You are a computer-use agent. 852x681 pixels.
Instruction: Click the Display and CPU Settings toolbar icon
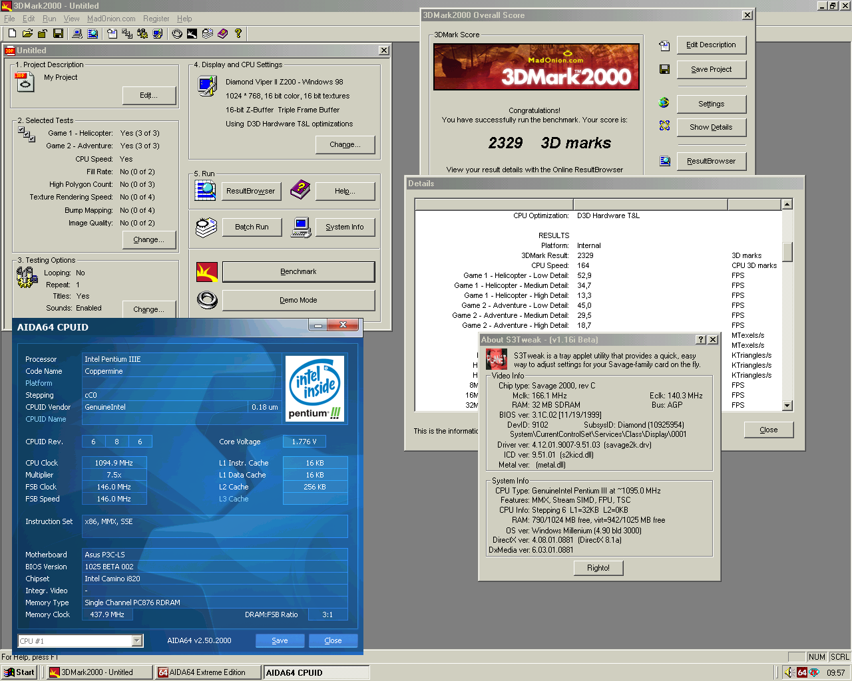click(x=158, y=33)
